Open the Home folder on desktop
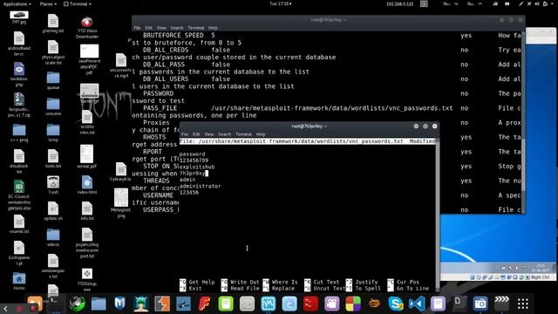Image resolution: width=558 pixels, height=314 pixels. pyautogui.click(x=19, y=281)
